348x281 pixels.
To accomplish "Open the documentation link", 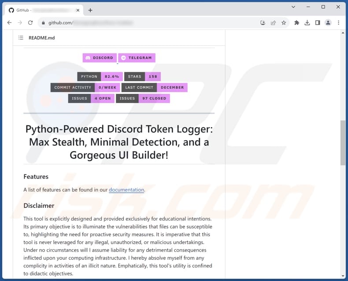I will (126, 190).
